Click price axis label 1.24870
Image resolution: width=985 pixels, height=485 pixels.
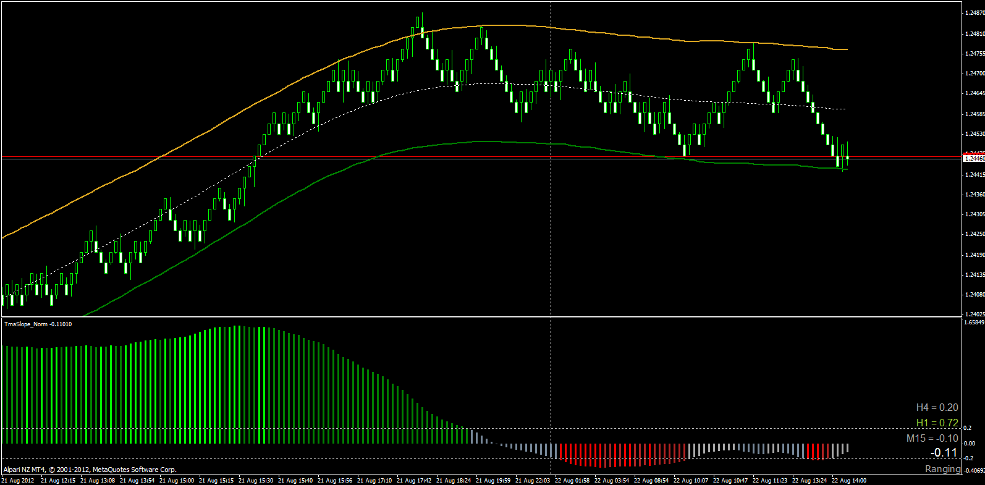point(974,12)
